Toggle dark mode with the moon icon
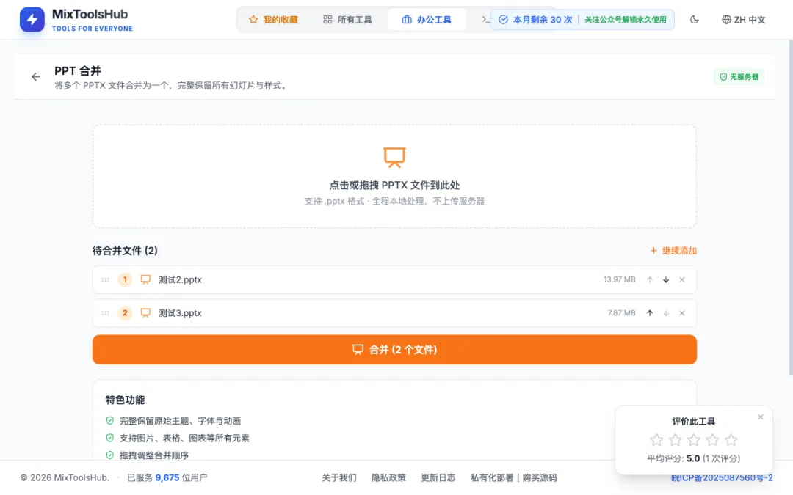 pos(695,20)
